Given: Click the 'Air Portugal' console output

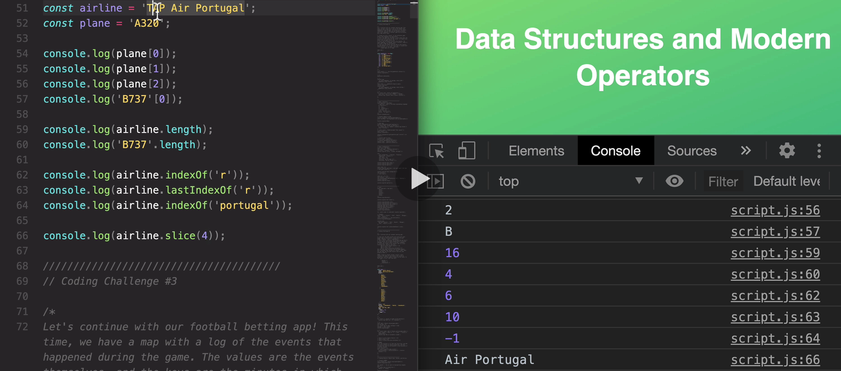Looking at the screenshot, I should 489,360.
